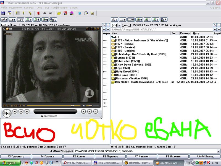
Task: Open right panel directory history dropdown arrow
Action: [x=219, y=30]
